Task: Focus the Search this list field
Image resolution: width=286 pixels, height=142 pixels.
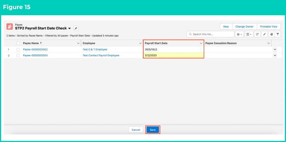Action: (x=210, y=34)
